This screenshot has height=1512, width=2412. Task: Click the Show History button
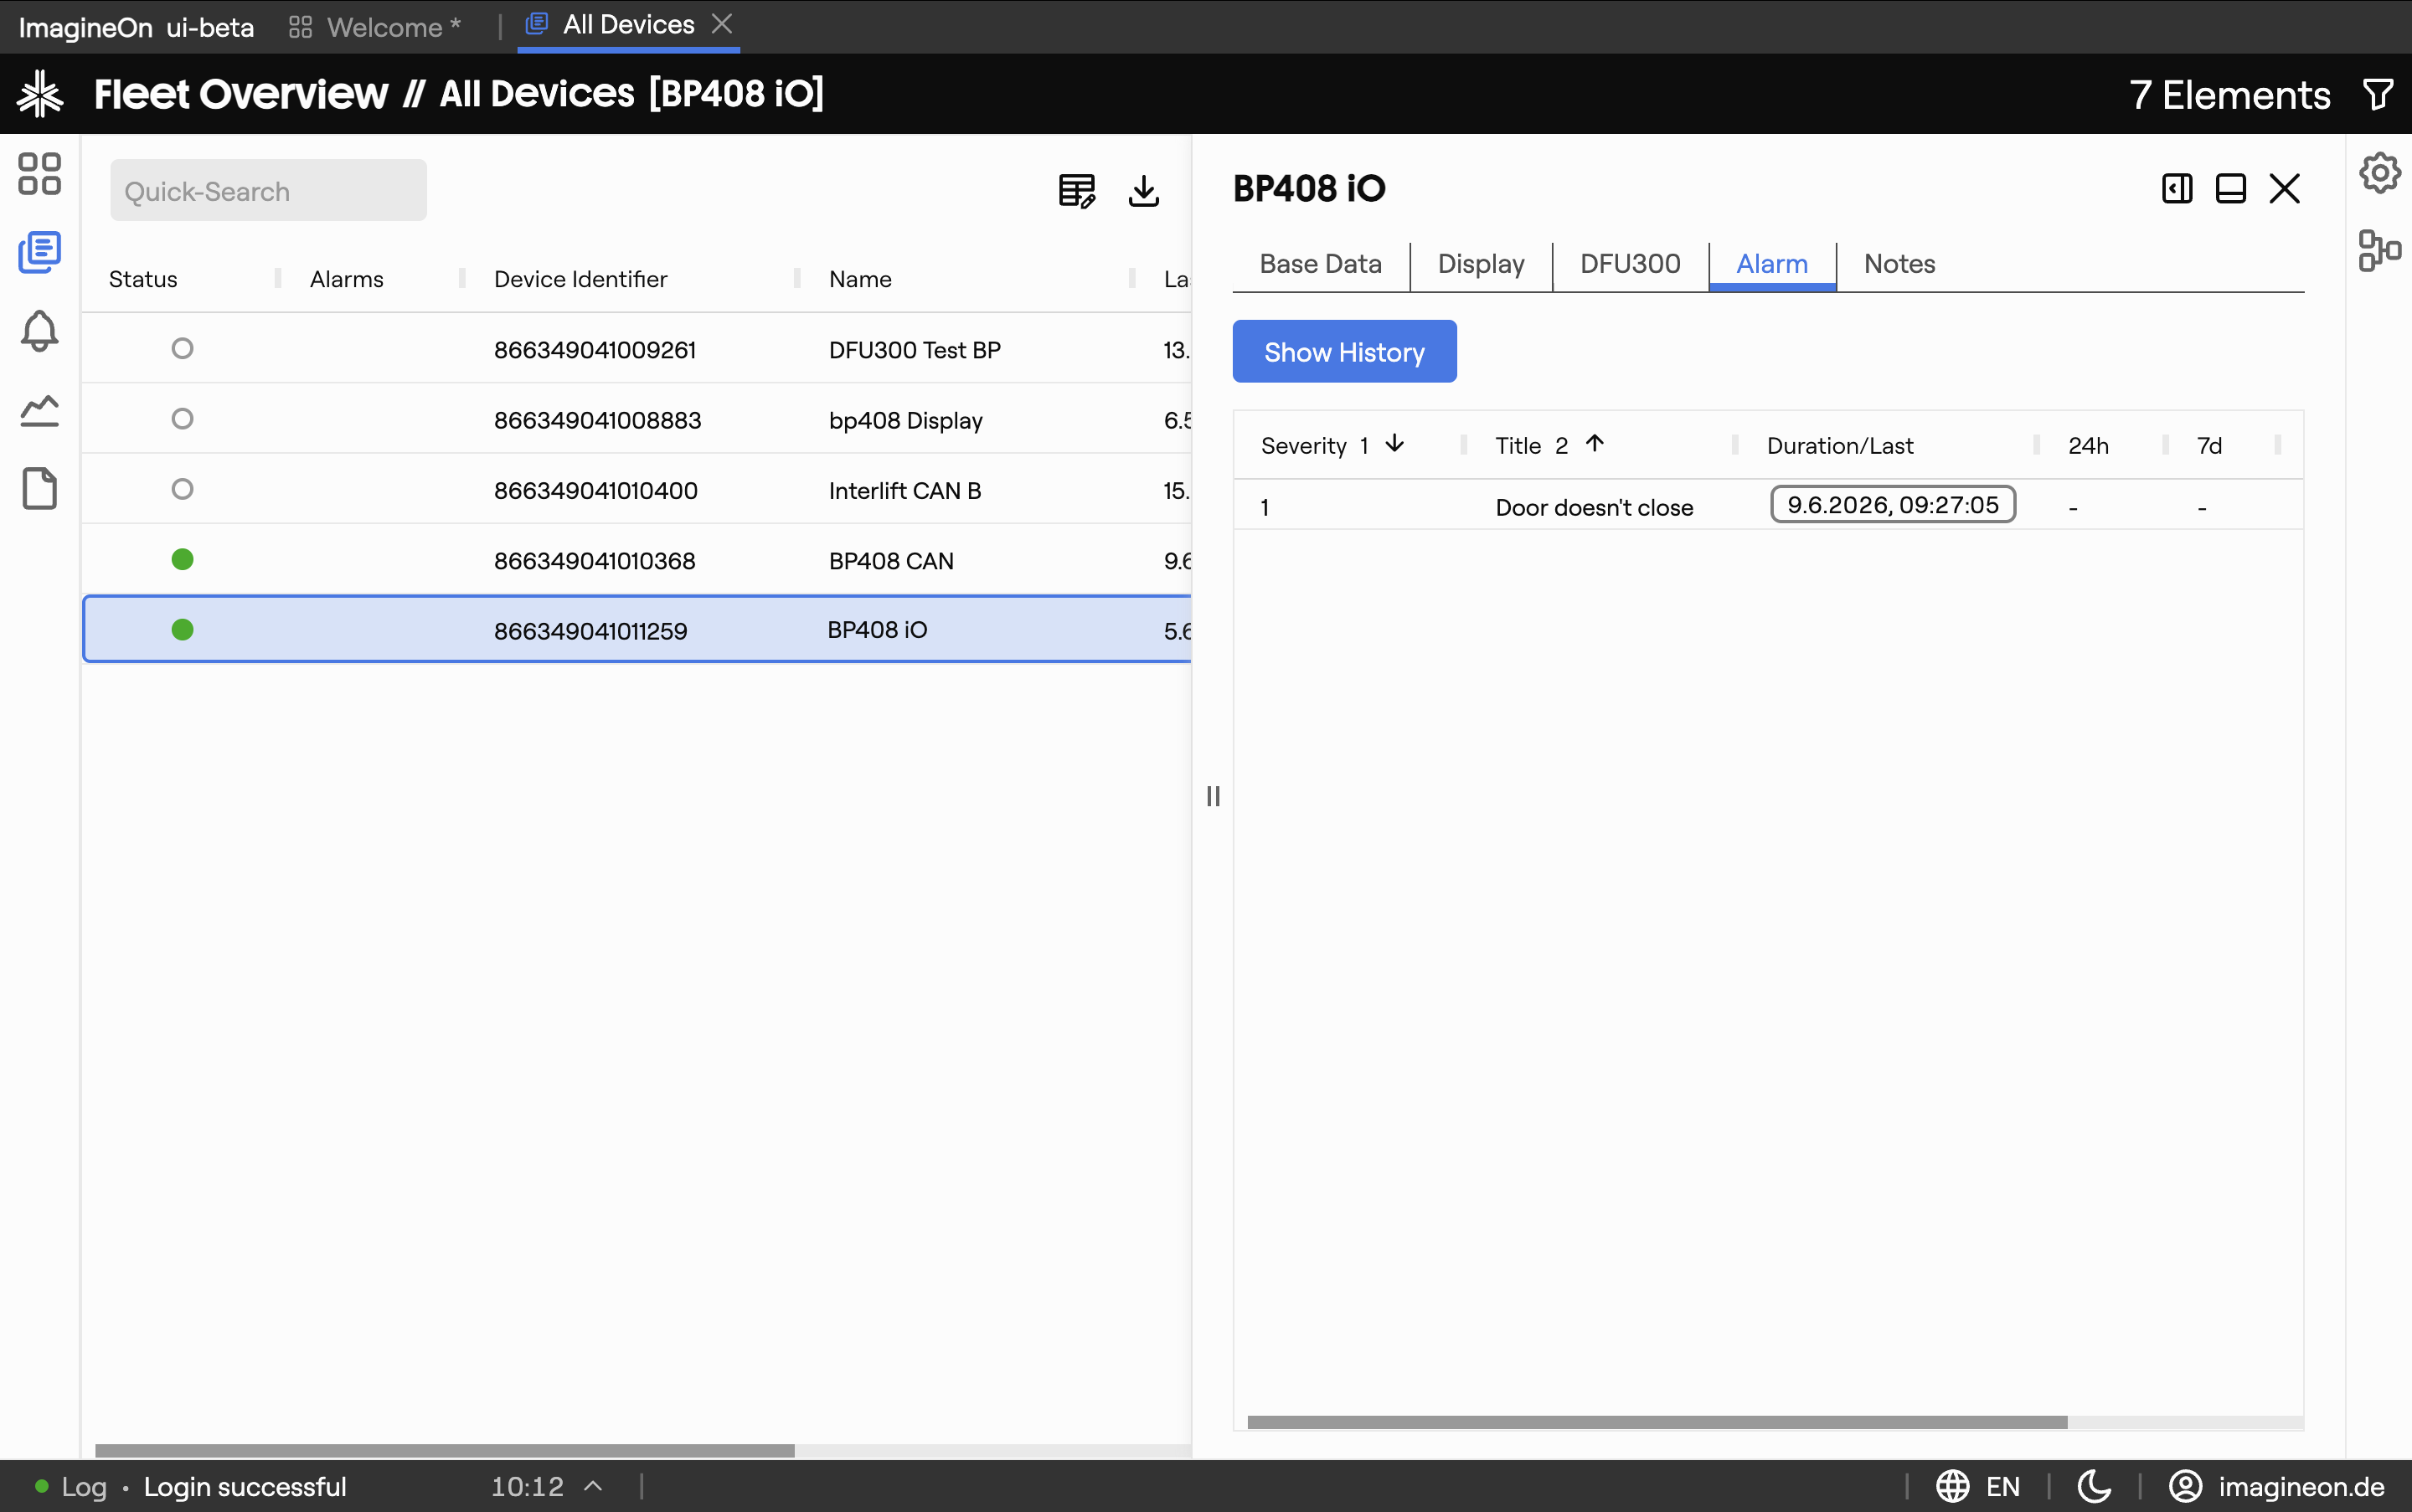tap(1344, 352)
